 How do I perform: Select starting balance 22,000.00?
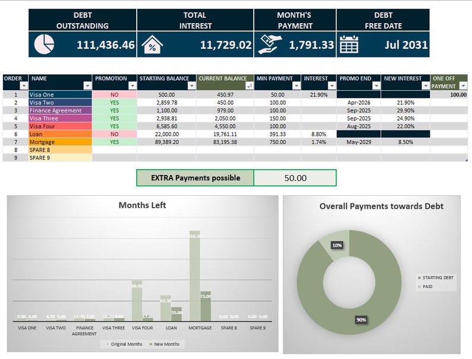(167, 134)
